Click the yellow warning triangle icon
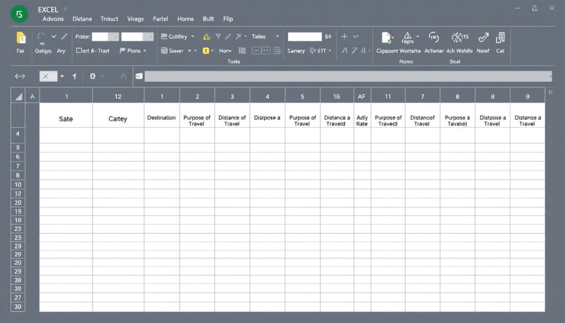 point(206,36)
